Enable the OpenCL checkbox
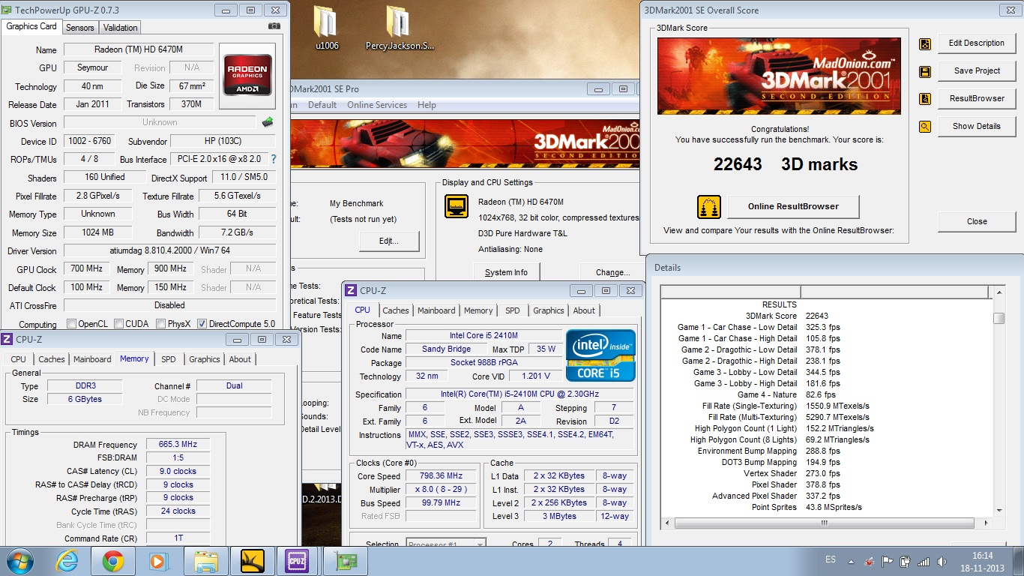 point(72,324)
